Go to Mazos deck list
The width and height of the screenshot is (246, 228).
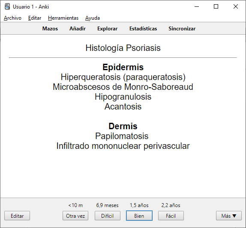point(50,29)
